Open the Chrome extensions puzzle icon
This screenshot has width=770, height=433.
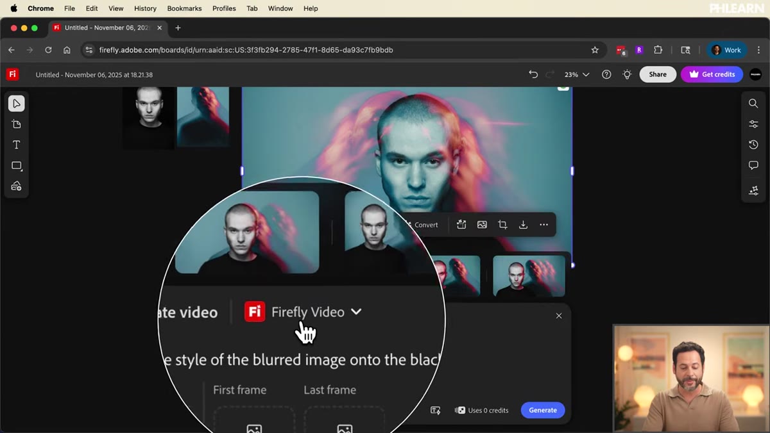click(658, 50)
